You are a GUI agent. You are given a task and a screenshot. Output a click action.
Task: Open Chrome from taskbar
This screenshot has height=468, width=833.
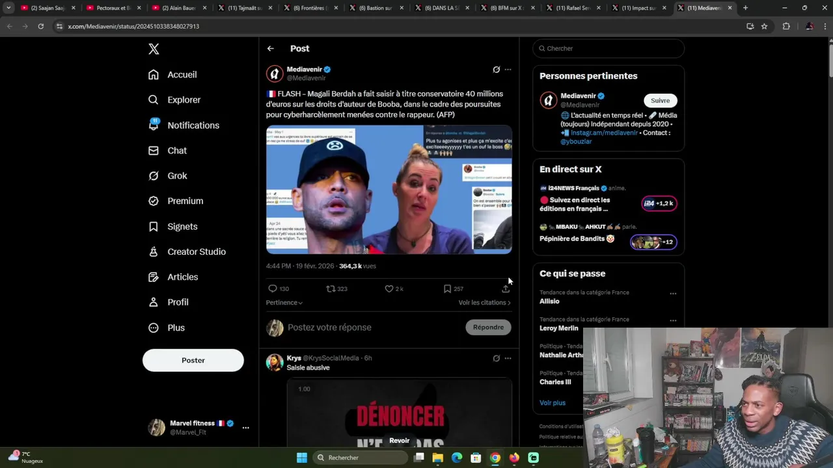pos(495,458)
